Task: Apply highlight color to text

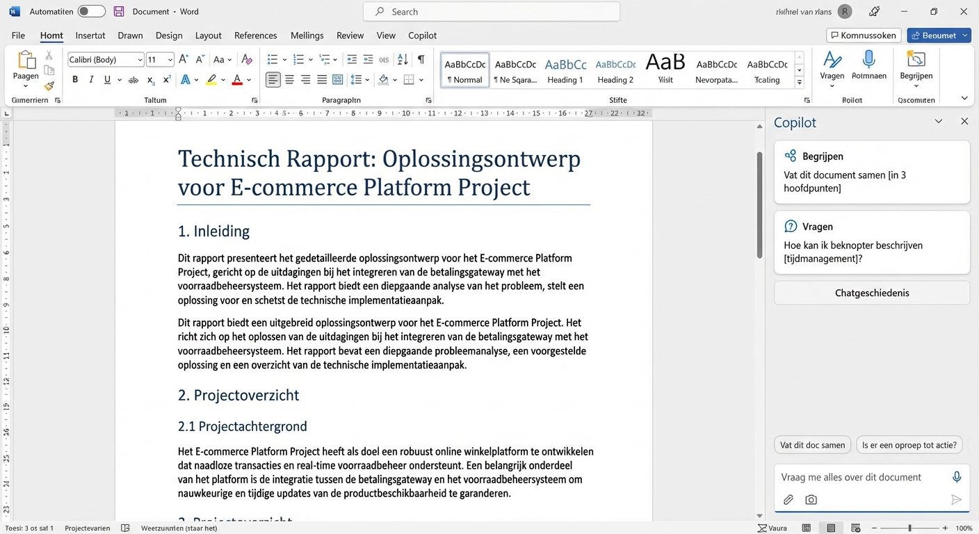Action: (x=211, y=79)
